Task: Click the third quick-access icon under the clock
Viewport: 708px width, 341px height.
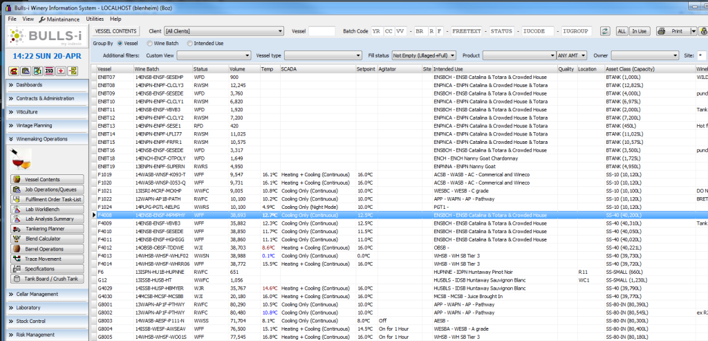Action: point(37,71)
